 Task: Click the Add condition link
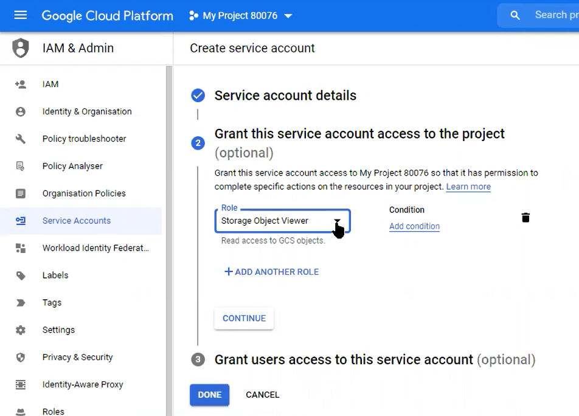[x=414, y=226]
